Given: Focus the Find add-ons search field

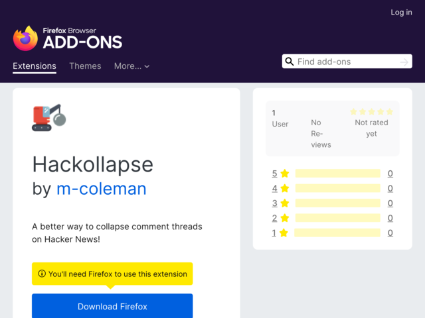Looking at the screenshot, I should pos(347,62).
